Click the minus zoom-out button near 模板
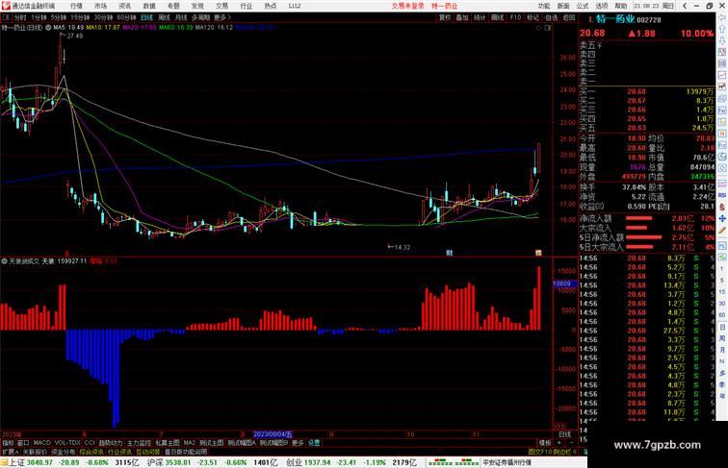Viewport: 728px width, 468px height. coord(571,443)
